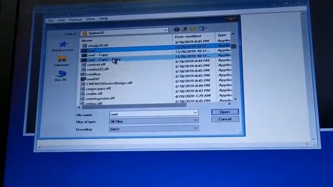Screen dimensions: 333x187
Task: Expand the Look in System32 dropdown
Action: tap(165, 30)
